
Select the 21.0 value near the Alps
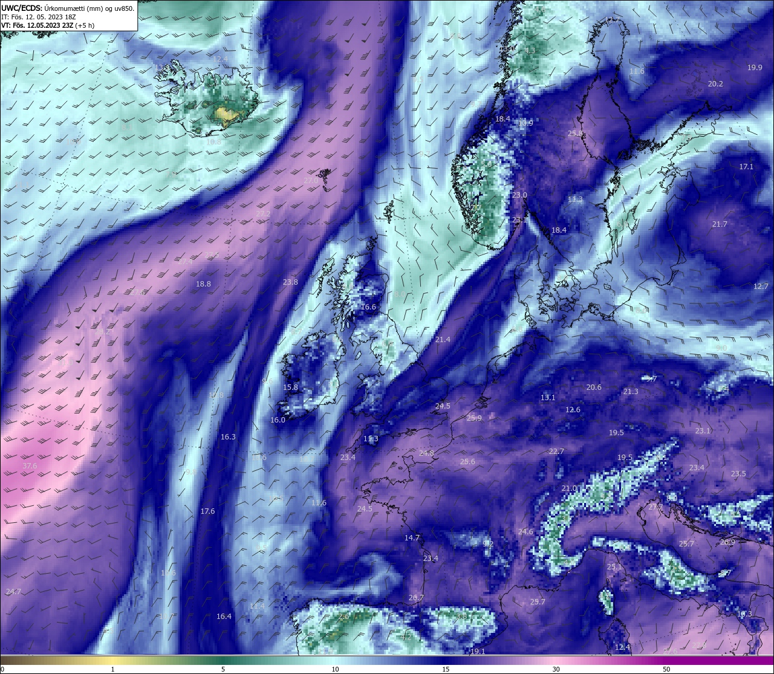pyautogui.click(x=569, y=488)
